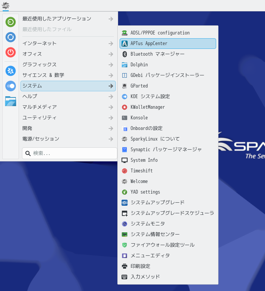
Task: Click the Timeshift icon
Action: coord(125,171)
